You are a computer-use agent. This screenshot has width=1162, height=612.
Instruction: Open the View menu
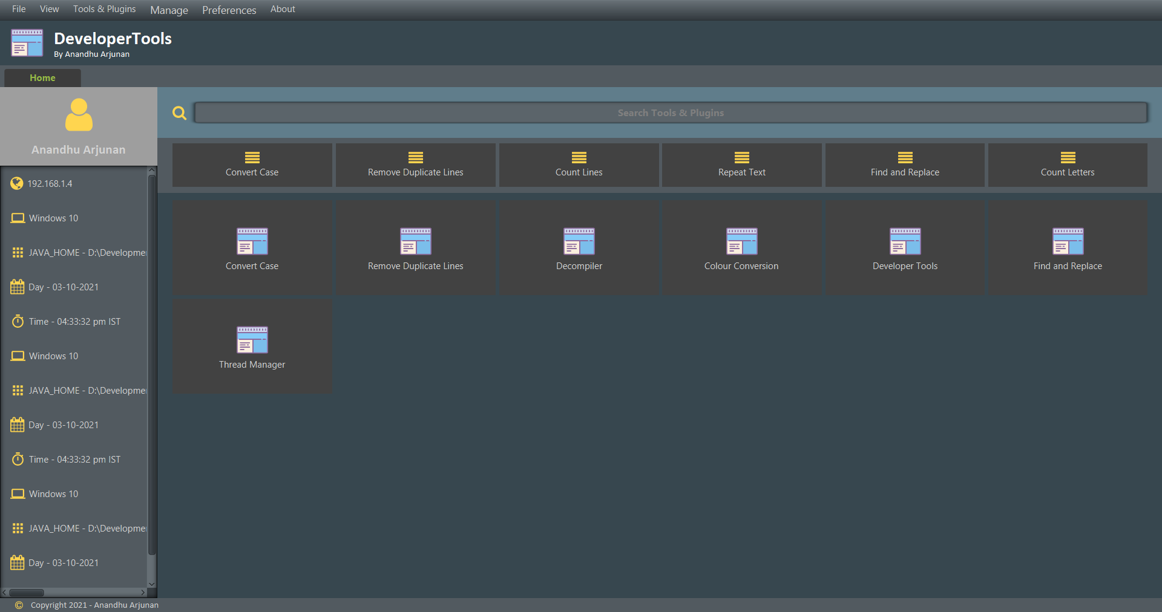(49, 9)
